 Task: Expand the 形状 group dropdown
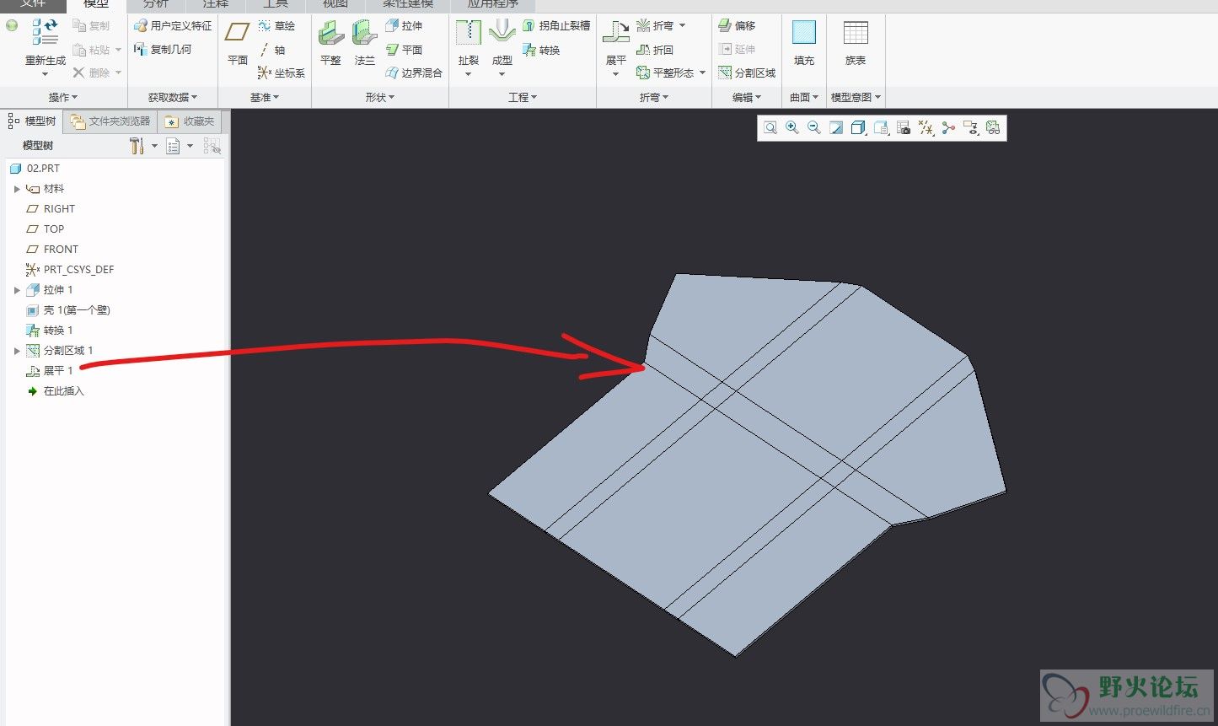[380, 98]
